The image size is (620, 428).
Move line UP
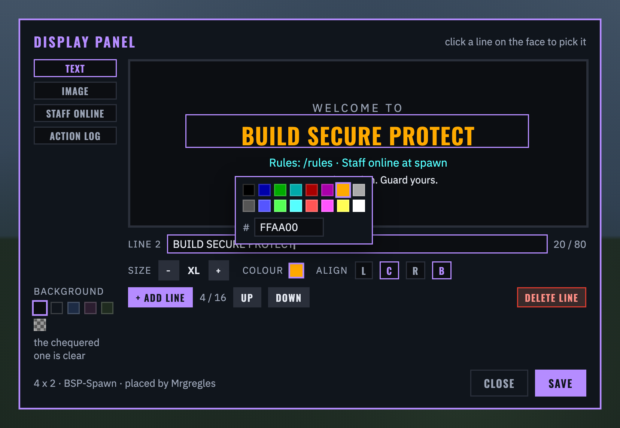(x=247, y=297)
